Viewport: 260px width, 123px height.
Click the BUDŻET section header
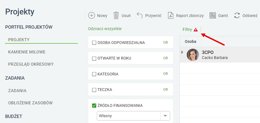14,117
